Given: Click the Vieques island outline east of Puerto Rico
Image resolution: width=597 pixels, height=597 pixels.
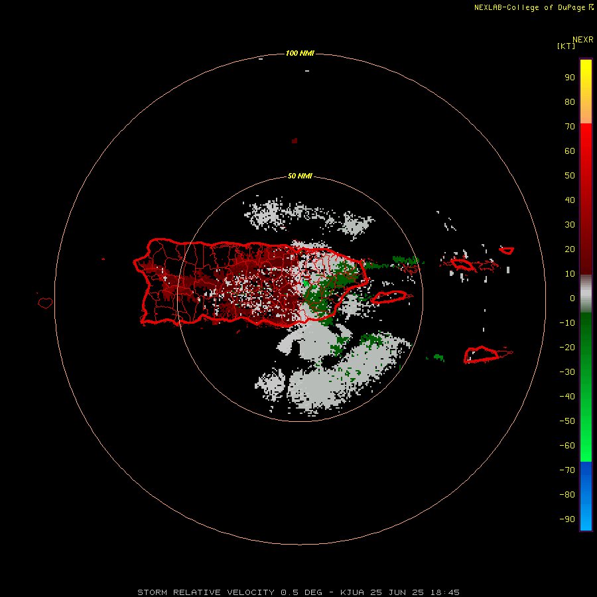Looking at the screenshot, I should pos(391,297).
